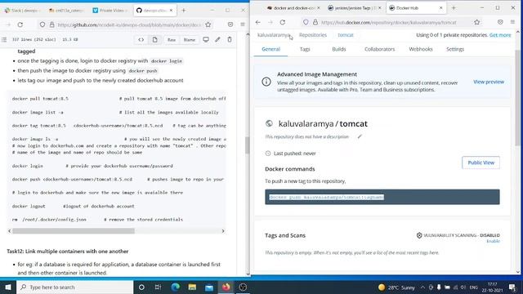Click GitHub page vertical scrollbar thumb

tap(247, 145)
